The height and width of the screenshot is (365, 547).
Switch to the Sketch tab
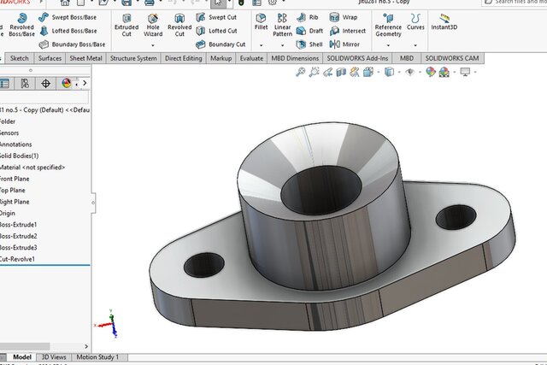point(19,58)
